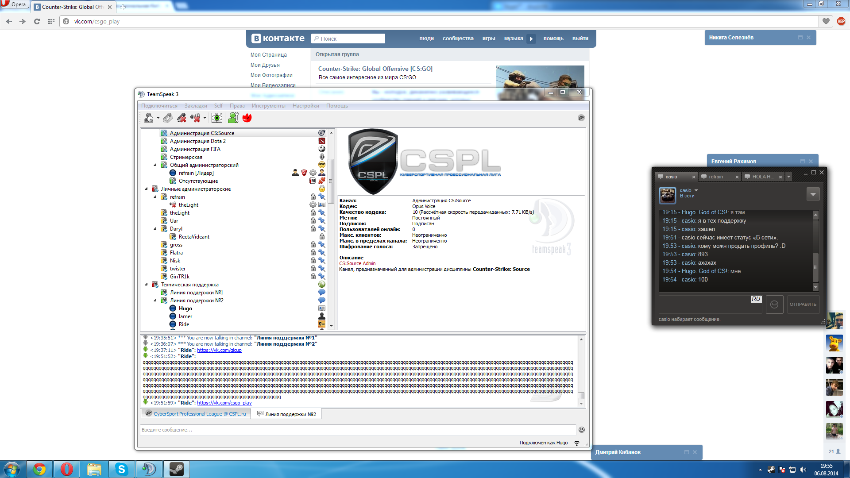Click speech bubble icon on Линия поддержки №1
Viewport: 850px width, 478px height.
click(x=322, y=293)
